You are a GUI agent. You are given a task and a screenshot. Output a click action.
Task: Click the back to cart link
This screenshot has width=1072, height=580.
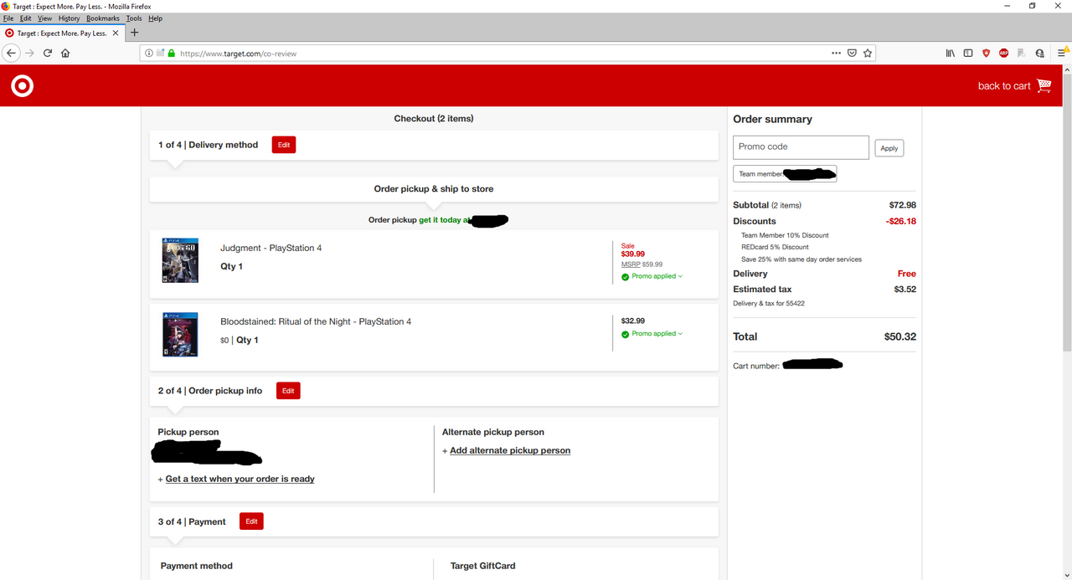coord(1004,85)
